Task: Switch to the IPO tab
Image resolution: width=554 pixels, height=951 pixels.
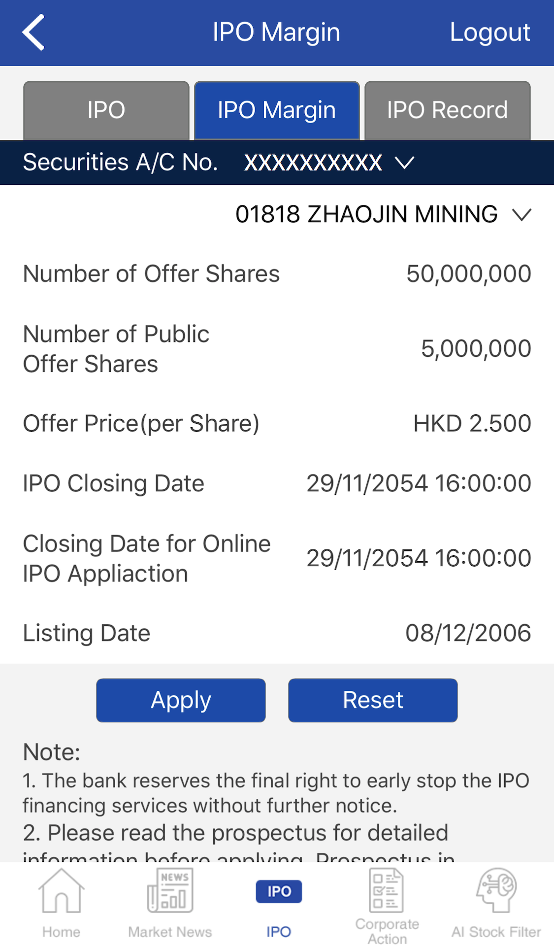Action: pyautogui.click(x=106, y=110)
